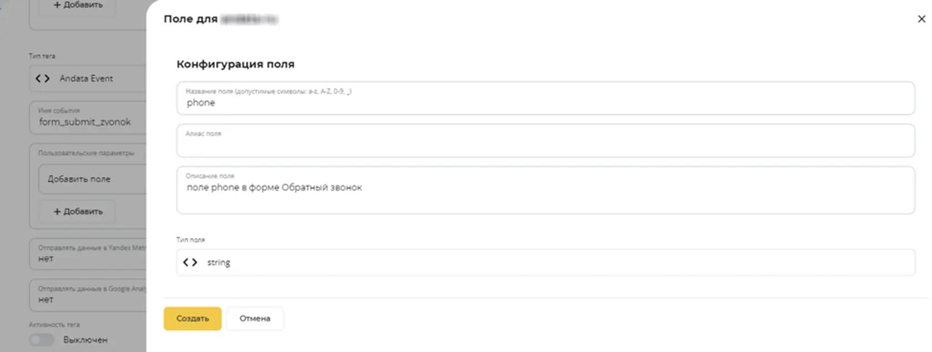Click the event name field form_submit_zvonok
Viewport: 932px width, 352px height.
click(x=88, y=118)
